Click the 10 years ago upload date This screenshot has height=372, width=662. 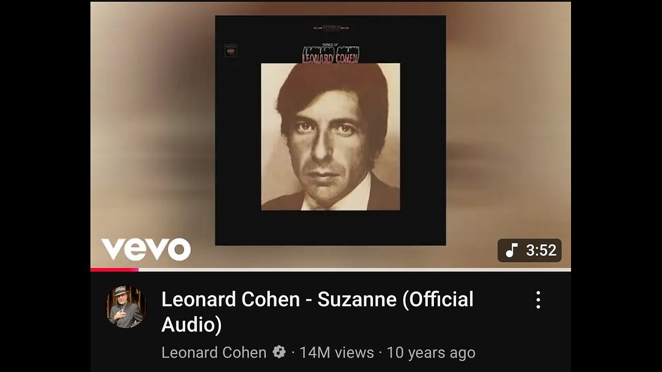tap(431, 352)
